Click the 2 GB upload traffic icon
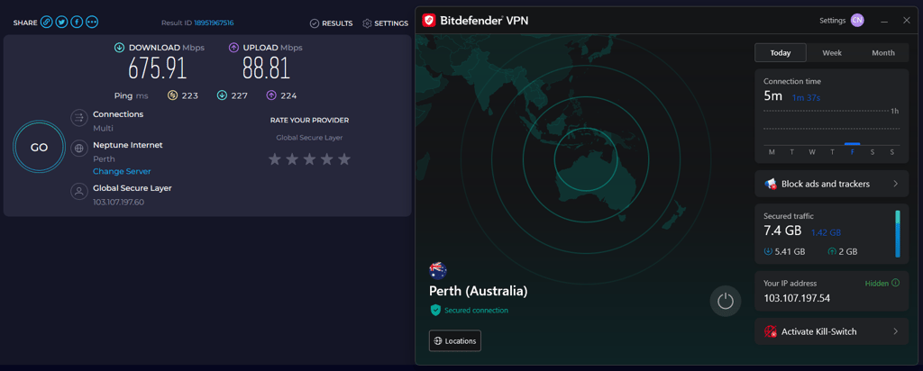This screenshot has width=923, height=371. pyautogui.click(x=832, y=251)
